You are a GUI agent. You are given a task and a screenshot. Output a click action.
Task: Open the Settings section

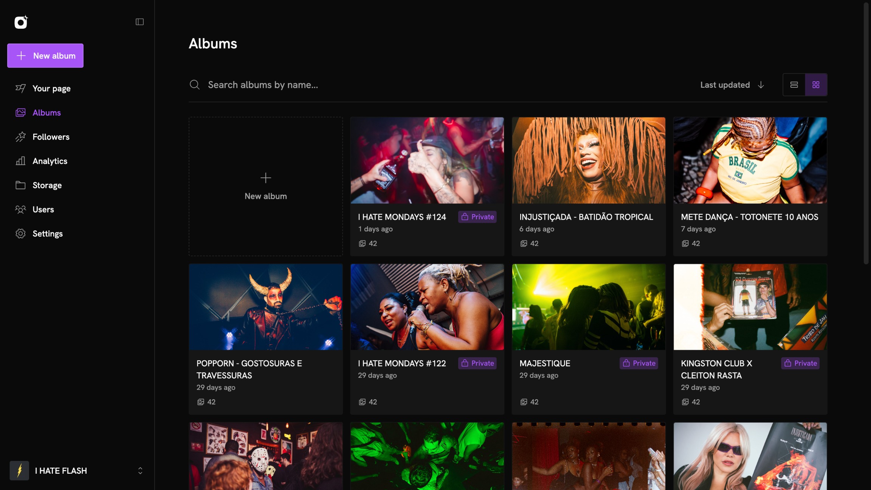tap(48, 234)
